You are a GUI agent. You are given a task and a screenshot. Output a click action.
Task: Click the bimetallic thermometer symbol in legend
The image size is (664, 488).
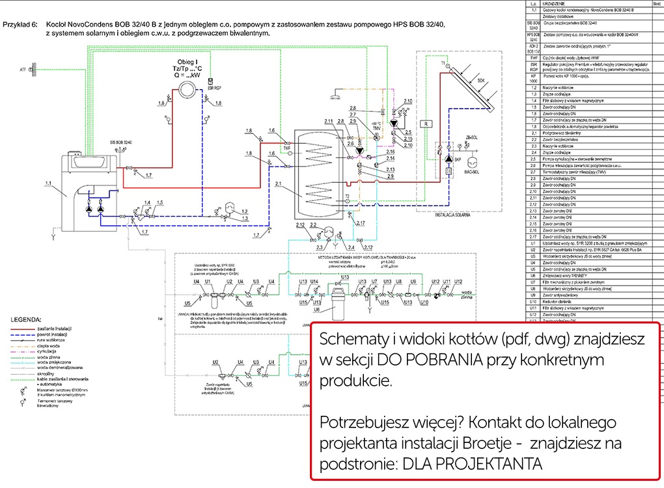pyautogui.click(x=23, y=403)
